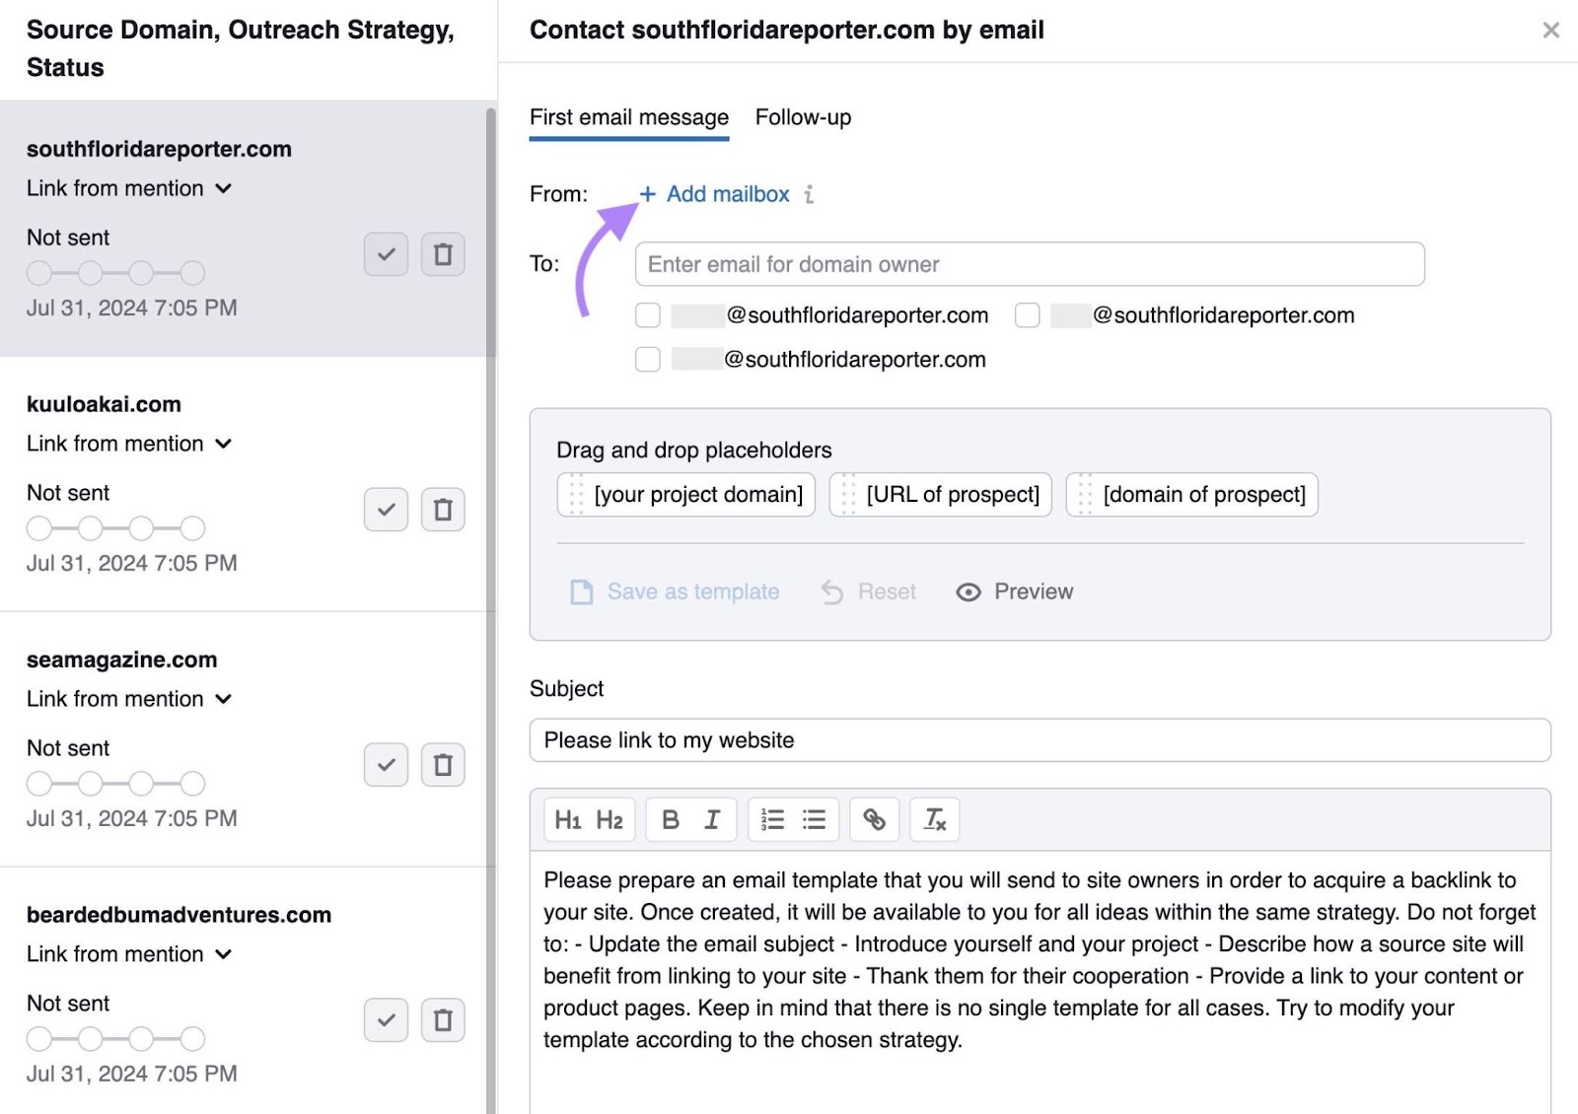Click the Enter email for domain owner field

pos(1029,264)
